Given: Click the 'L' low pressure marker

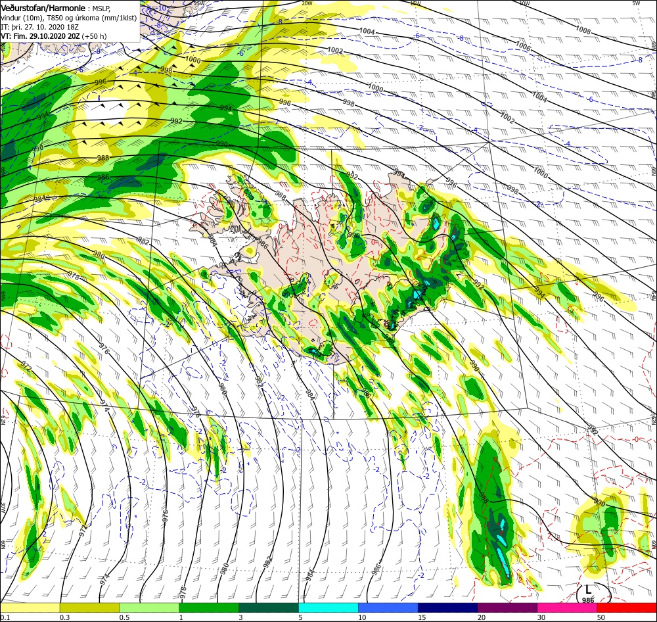Looking at the screenshot, I should [588, 590].
